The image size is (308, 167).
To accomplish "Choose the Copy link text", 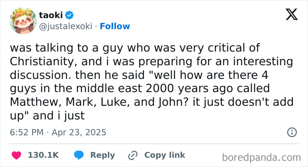I will click(165, 155).
